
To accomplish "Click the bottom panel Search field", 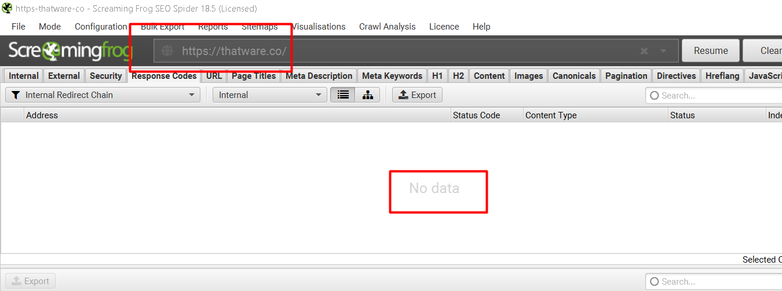I will [714, 282].
